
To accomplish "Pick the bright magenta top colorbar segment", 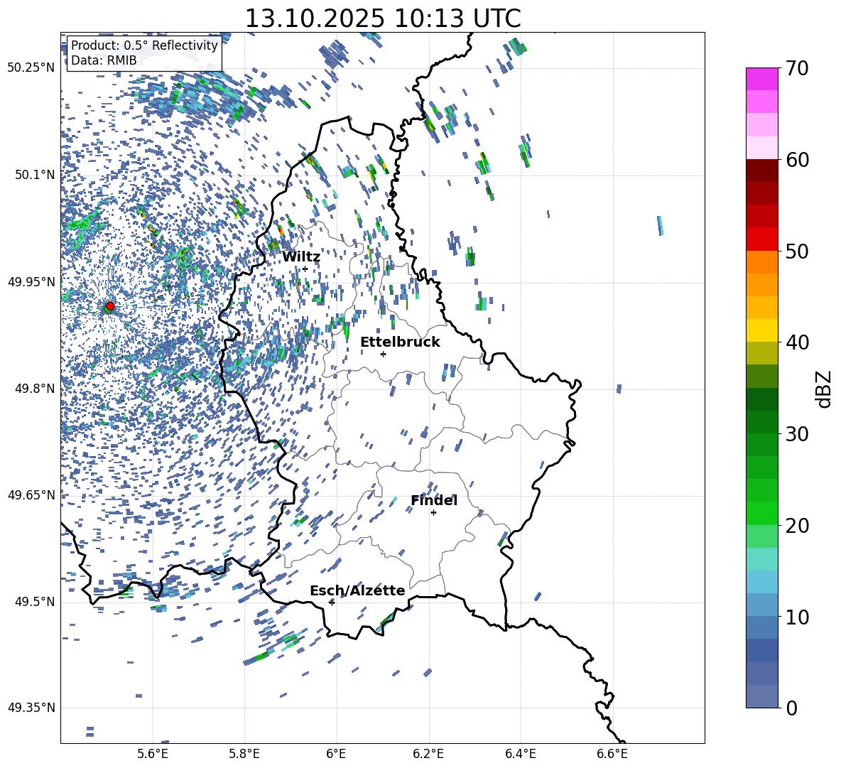I will 762,79.
